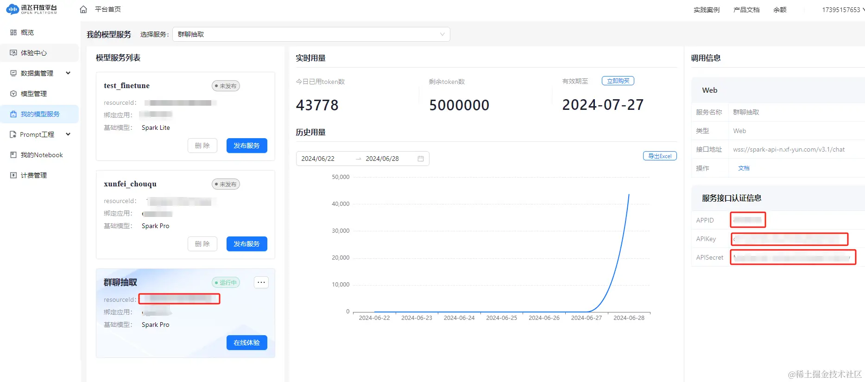
Task: Expand the Prompt工程 submenu chevron
Action: click(x=68, y=134)
